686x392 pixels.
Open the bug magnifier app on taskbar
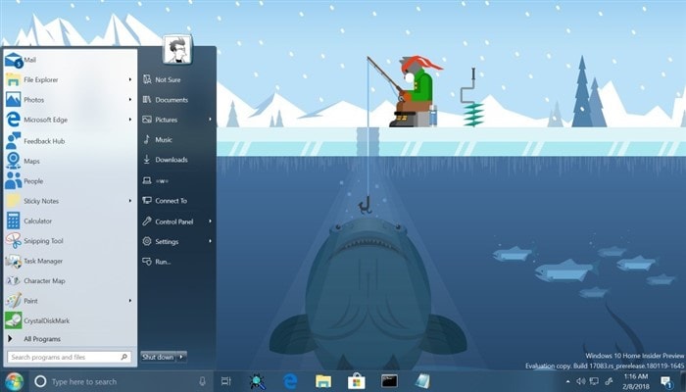(257, 381)
